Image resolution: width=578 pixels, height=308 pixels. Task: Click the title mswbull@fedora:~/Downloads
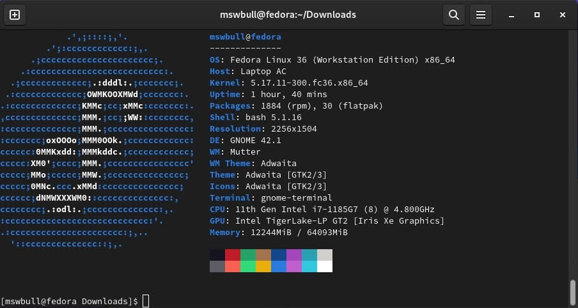288,15
